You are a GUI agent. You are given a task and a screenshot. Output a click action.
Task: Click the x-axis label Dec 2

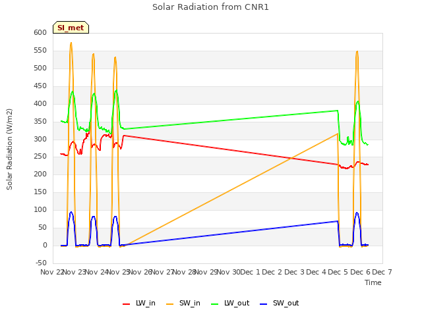coord(272,272)
